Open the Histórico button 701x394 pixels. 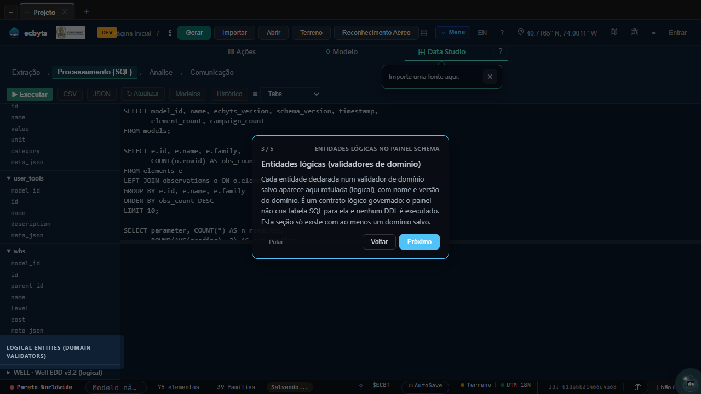click(229, 94)
